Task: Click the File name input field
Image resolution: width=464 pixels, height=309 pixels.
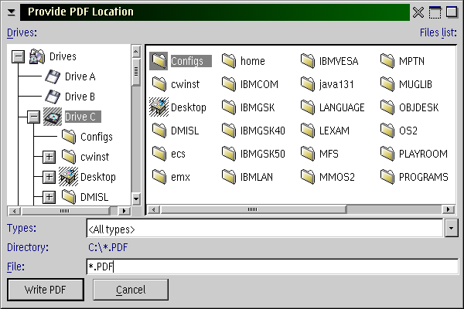Action: pyautogui.click(x=271, y=267)
